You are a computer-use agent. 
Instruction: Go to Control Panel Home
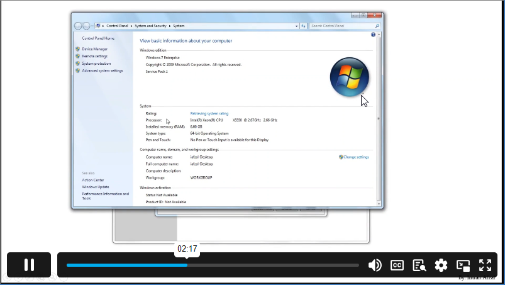(98, 38)
